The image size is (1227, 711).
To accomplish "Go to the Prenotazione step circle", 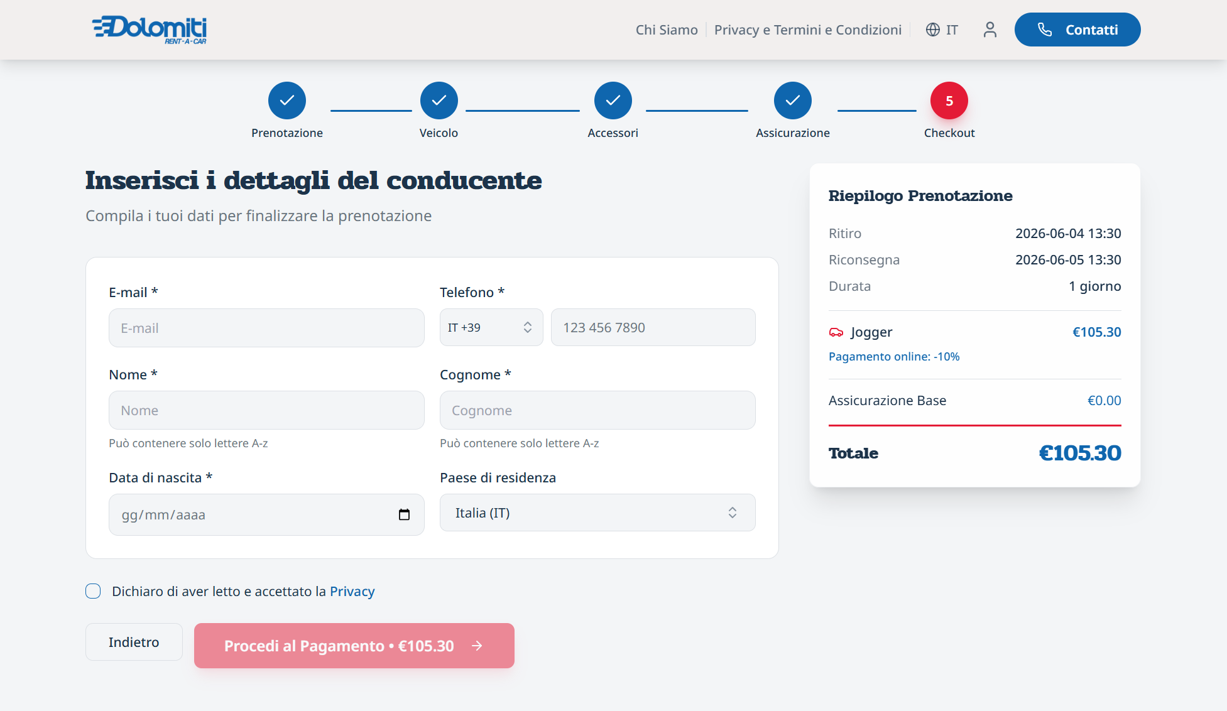I will [x=287, y=100].
